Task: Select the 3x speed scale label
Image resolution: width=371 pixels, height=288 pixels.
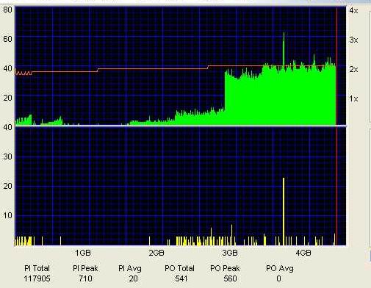Action: [x=353, y=40]
